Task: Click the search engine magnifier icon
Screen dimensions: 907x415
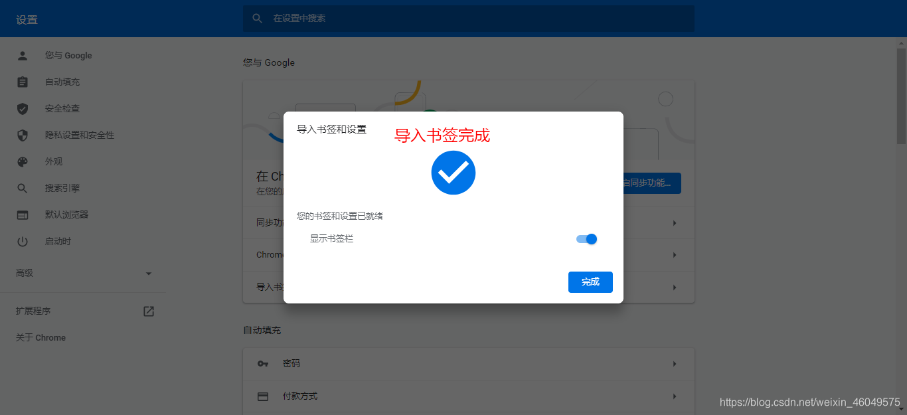Action: point(23,189)
